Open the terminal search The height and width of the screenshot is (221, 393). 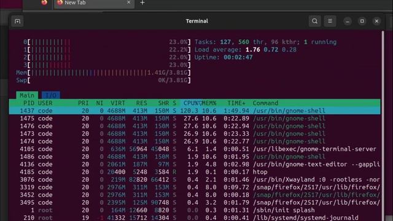pyautogui.click(x=314, y=21)
